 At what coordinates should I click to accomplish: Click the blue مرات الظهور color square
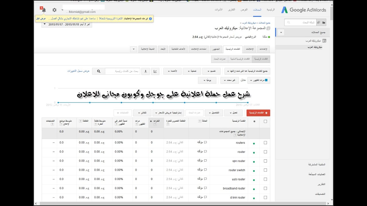click(x=266, y=80)
